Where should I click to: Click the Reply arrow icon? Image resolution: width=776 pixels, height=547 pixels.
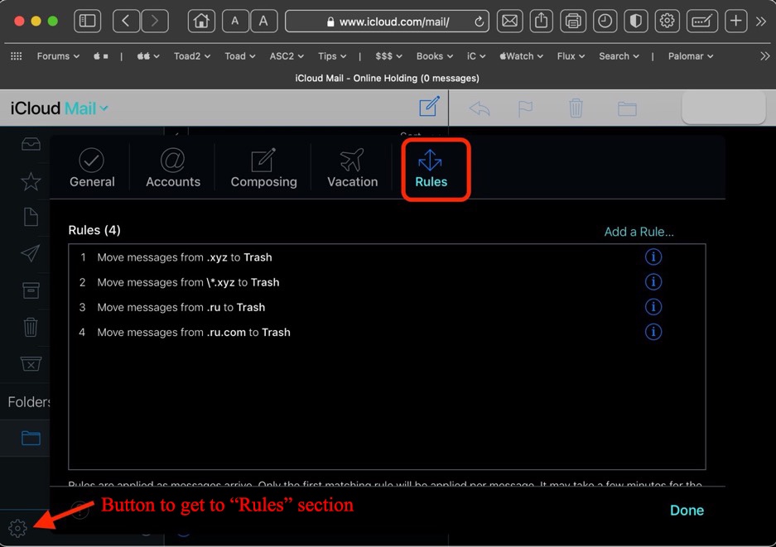479,108
